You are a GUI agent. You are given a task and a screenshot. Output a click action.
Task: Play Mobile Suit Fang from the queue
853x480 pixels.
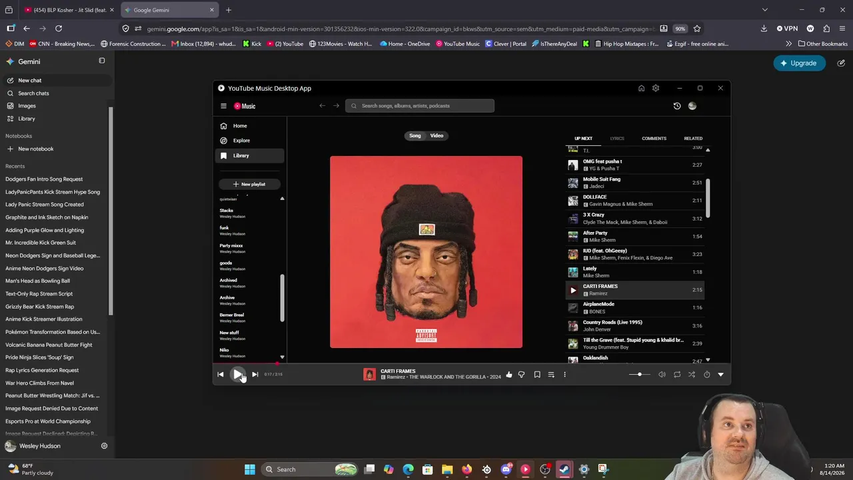[x=634, y=183]
